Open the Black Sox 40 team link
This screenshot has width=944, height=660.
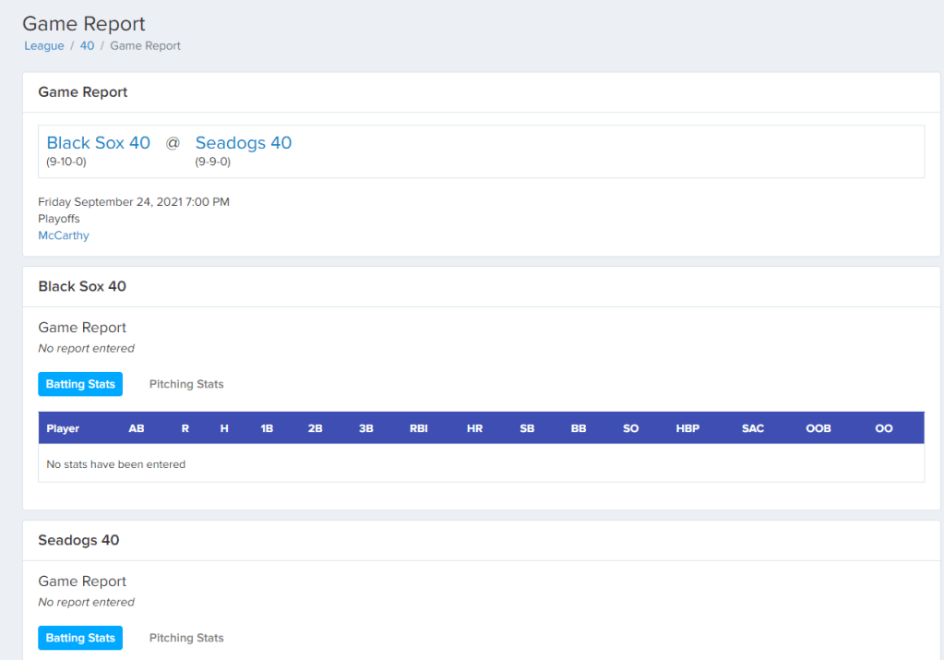pyautogui.click(x=98, y=143)
